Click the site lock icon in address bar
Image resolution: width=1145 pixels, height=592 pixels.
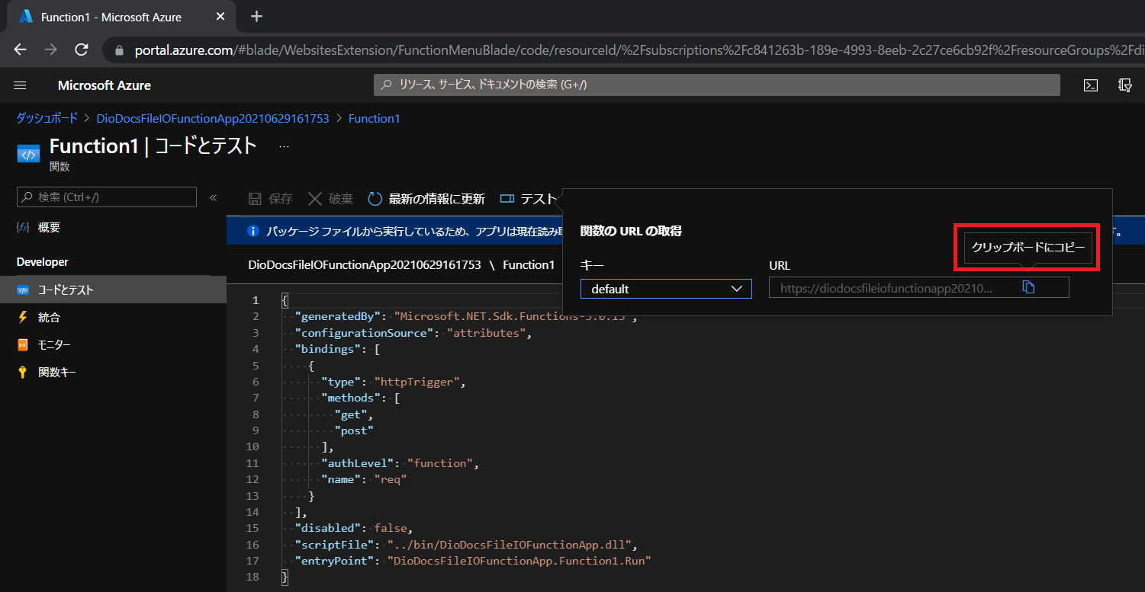point(119,50)
